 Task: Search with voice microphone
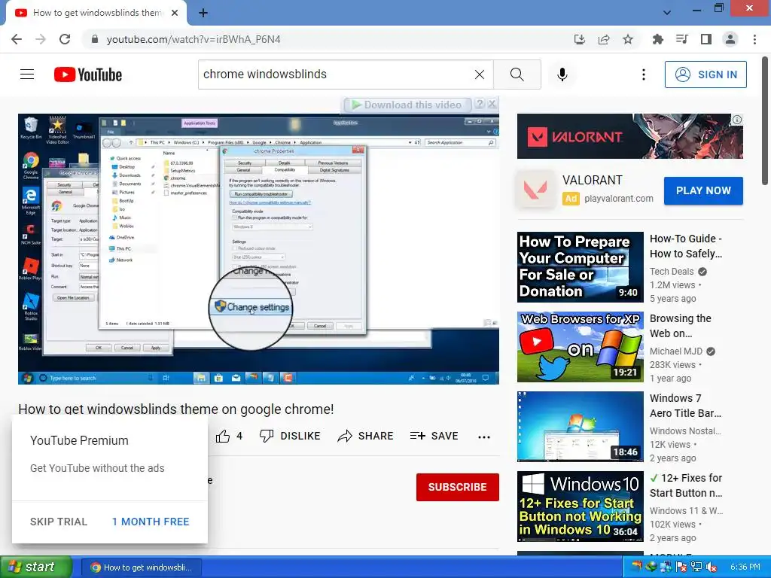click(562, 75)
